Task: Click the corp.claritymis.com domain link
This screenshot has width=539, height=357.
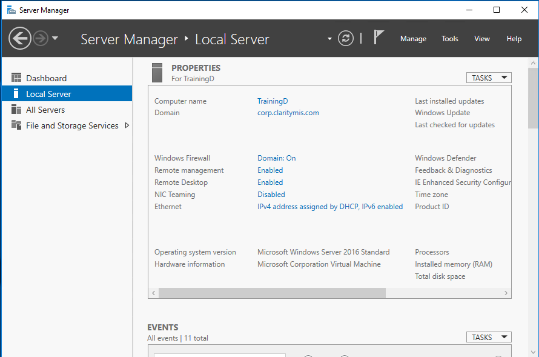Action: tap(288, 113)
